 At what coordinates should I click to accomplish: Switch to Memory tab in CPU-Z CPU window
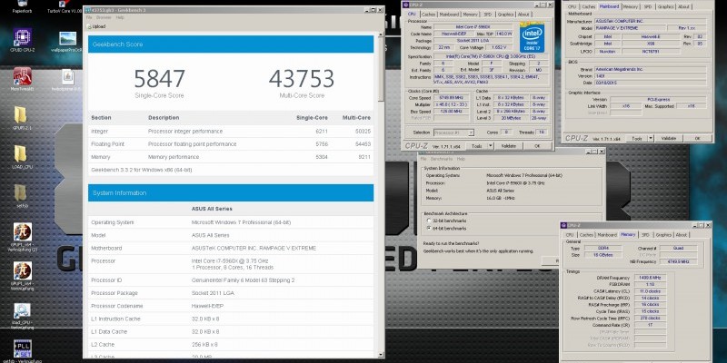pos(470,15)
